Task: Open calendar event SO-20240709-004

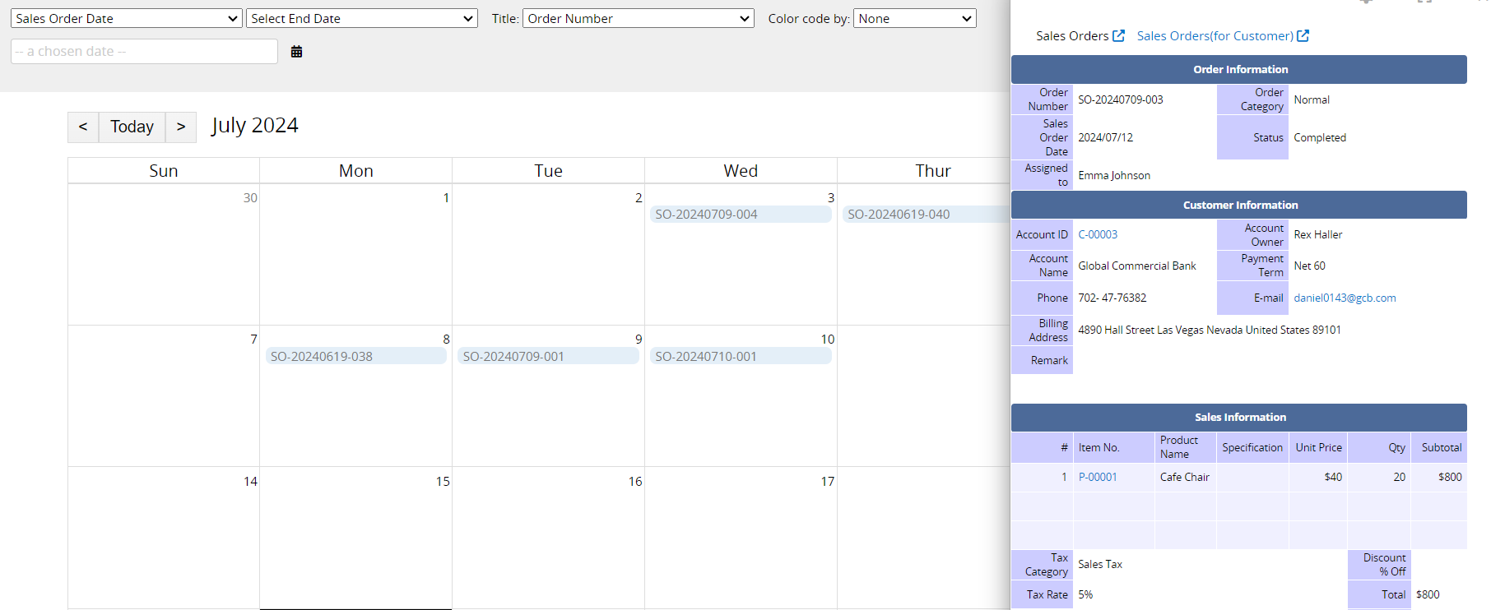Action: (741, 214)
